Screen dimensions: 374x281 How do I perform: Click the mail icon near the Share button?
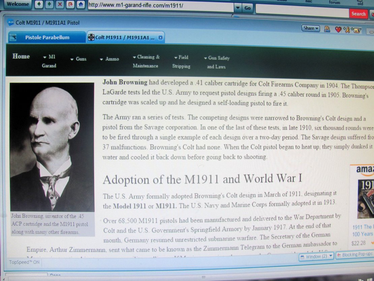pyautogui.click(x=356, y=30)
